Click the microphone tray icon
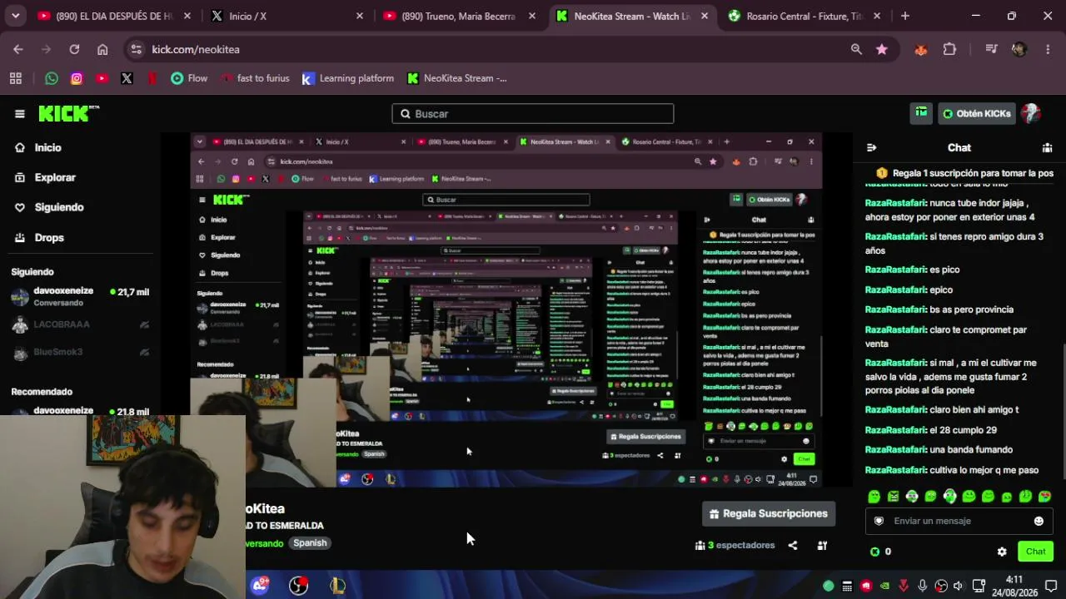Viewport: 1066px width, 599px height. click(x=922, y=586)
